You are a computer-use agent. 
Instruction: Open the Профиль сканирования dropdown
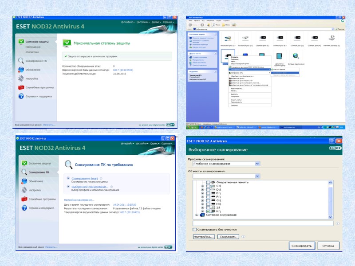(x=257, y=164)
